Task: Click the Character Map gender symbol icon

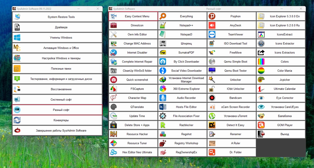Action: click(114, 98)
